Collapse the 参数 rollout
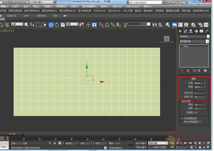This screenshot has height=151, width=214. pyautogui.click(x=193, y=79)
